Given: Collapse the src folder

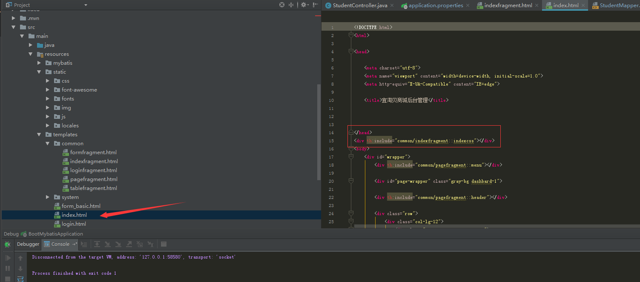Looking at the screenshot, I should tap(14, 27).
